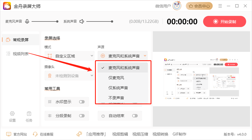Open GIF制作 recommended app
Viewport: 252px width, 140px height.
click(x=180, y=134)
